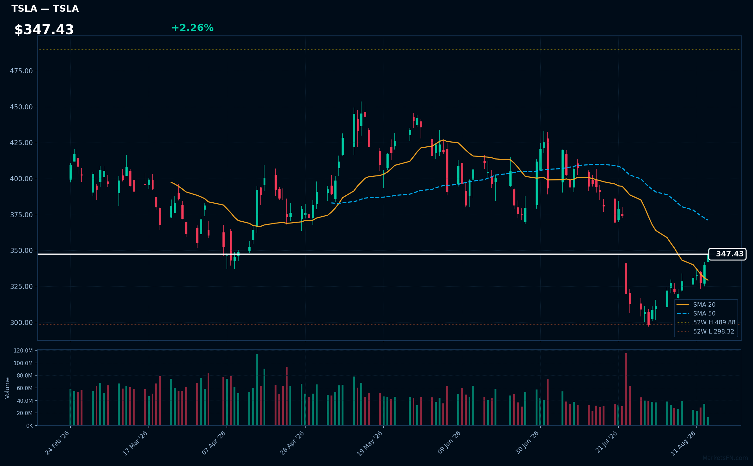Click the 17 Mar '26 date label
This screenshot has height=466, width=753.
click(135, 443)
